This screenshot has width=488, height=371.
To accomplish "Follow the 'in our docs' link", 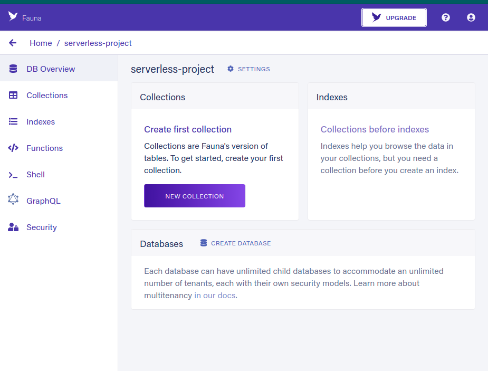I will 215,296.
